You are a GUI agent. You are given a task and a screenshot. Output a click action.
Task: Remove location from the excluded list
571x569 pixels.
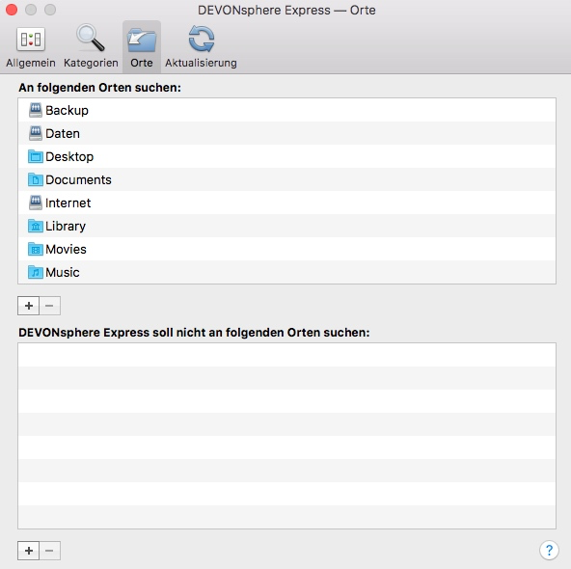49,551
